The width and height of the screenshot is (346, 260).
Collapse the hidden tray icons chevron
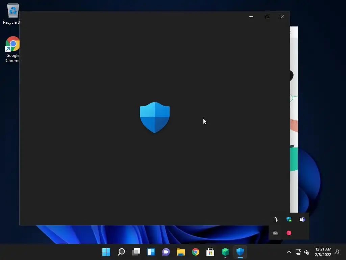pos(289,252)
